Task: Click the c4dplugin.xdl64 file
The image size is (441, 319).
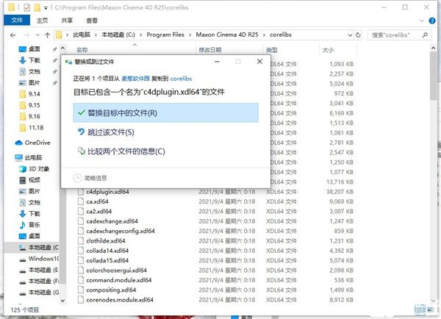Action: 107,191
